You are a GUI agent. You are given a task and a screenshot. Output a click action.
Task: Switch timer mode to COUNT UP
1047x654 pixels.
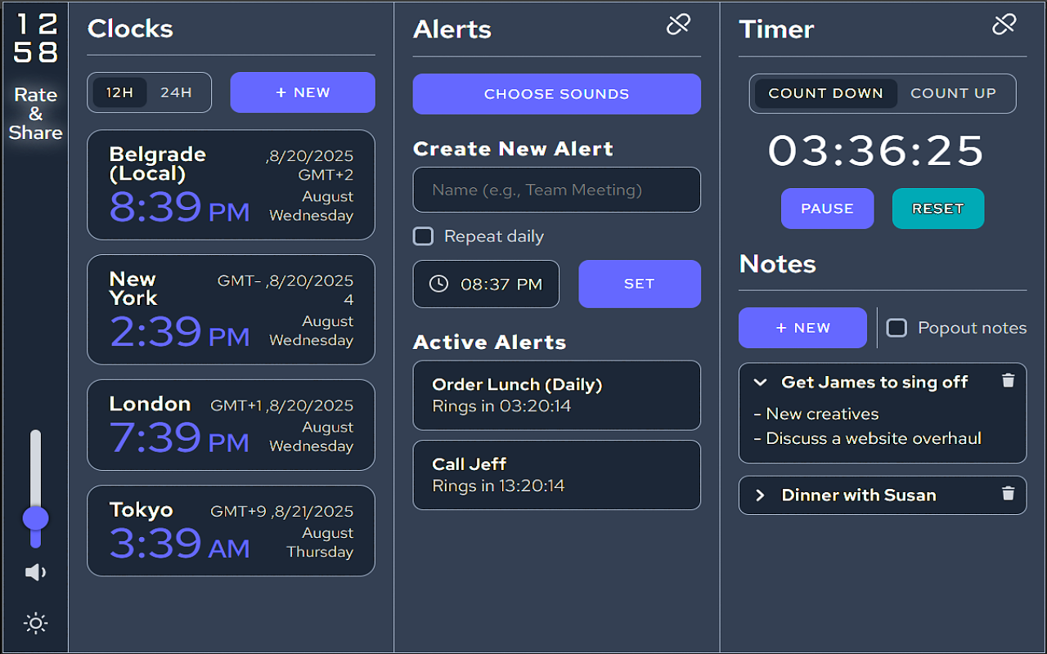click(953, 93)
